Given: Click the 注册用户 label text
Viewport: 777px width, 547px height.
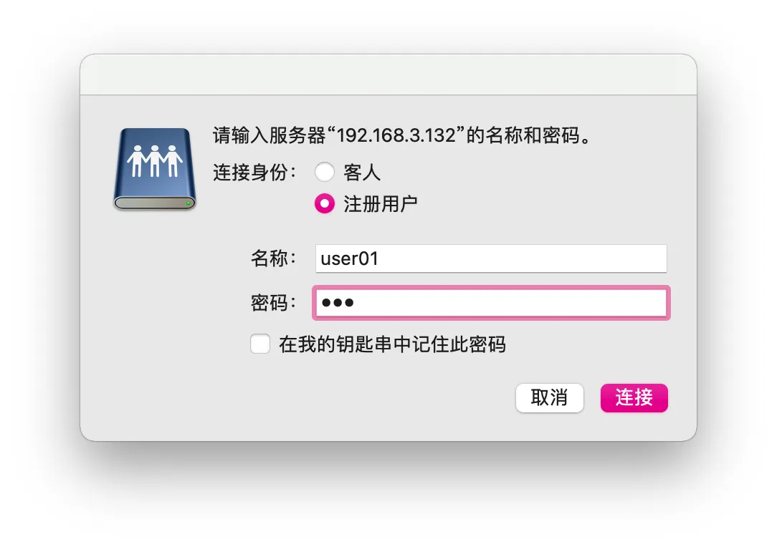Looking at the screenshot, I should (x=381, y=204).
